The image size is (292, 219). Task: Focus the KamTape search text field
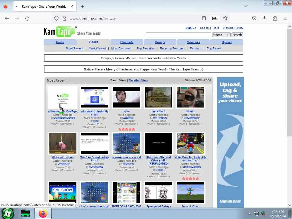pyautogui.click(x=179, y=35)
